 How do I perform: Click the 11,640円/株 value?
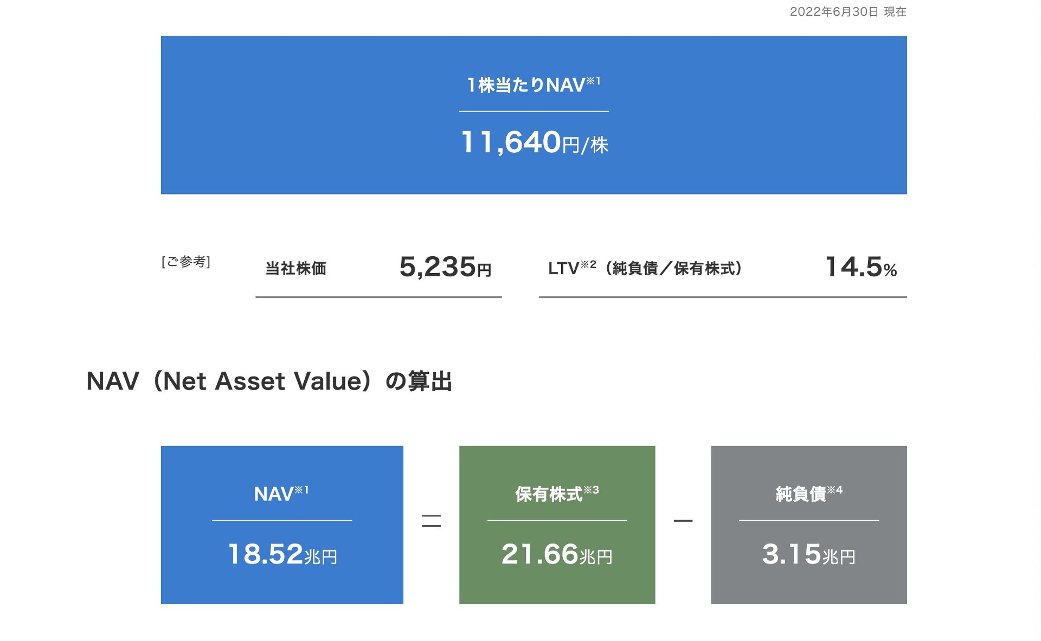click(x=534, y=143)
